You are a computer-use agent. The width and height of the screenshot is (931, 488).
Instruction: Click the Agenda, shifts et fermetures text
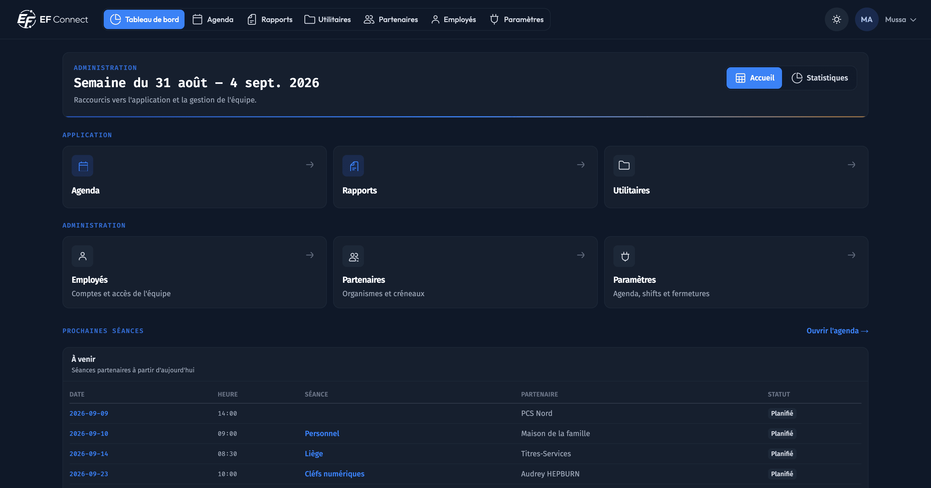tap(661, 293)
